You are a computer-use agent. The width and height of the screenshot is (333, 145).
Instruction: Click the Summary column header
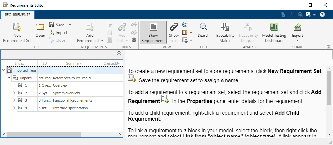[74, 63]
